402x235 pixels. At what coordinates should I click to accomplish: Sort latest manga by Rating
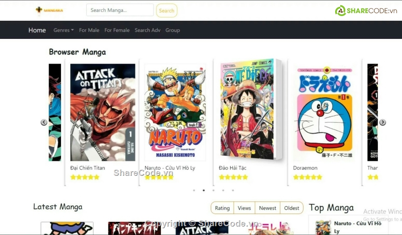coord(222,208)
